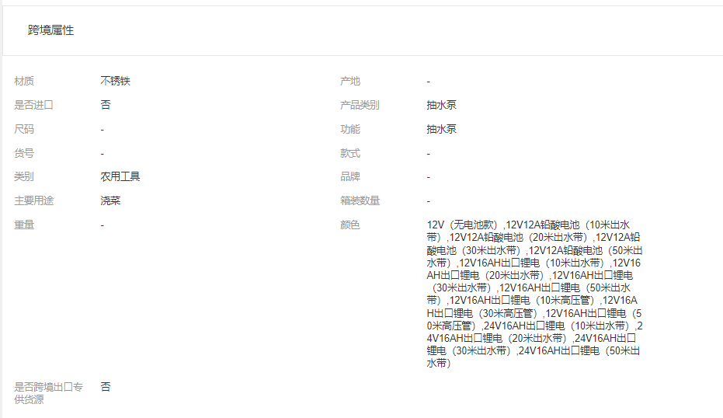Select the 货号 attribute label

coord(24,153)
